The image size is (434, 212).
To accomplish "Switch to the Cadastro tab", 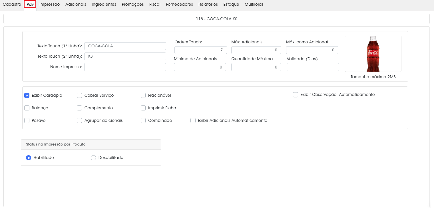I will coord(12,4).
